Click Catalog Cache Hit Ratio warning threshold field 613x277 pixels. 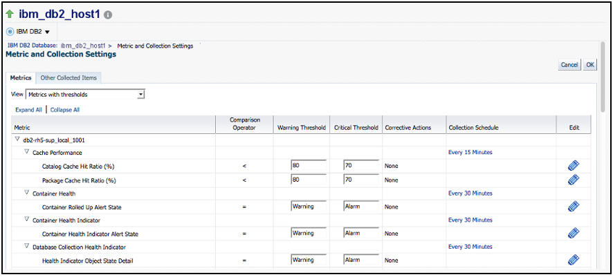309,165
